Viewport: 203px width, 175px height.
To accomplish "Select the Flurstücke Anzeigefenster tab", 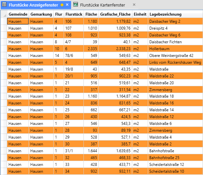I will coord(33,5).
